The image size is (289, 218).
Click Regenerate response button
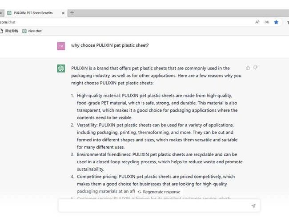(159, 192)
